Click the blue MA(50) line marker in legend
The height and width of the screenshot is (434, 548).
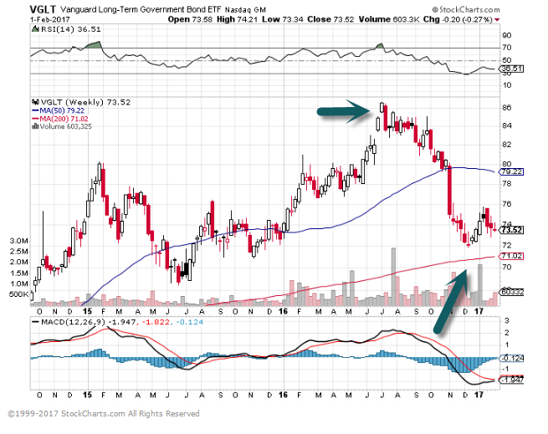35,110
